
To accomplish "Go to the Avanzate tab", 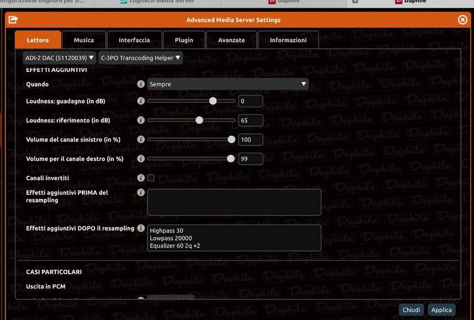I will (231, 40).
